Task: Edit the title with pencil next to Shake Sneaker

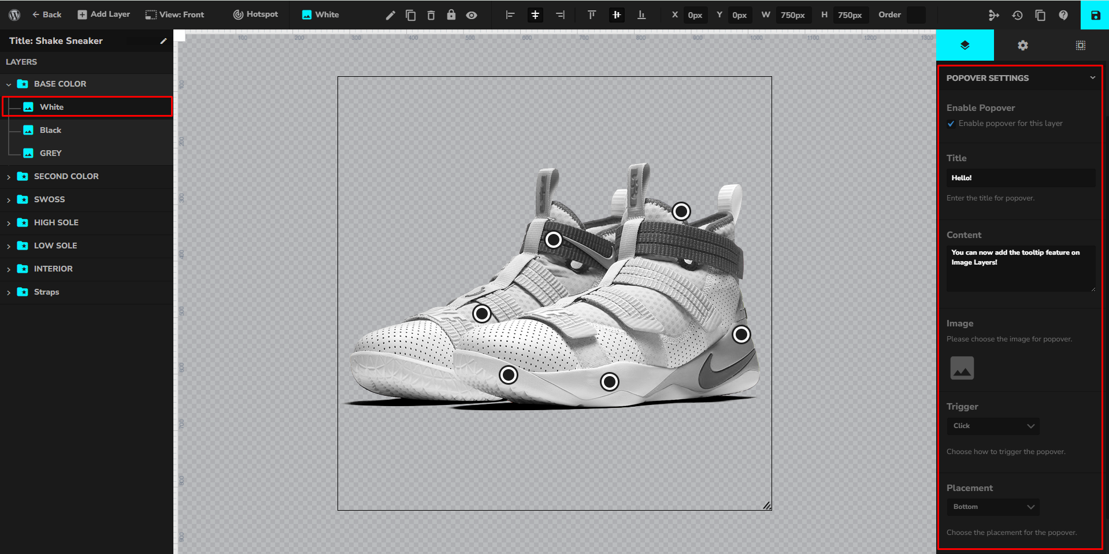Action: click(164, 41)
